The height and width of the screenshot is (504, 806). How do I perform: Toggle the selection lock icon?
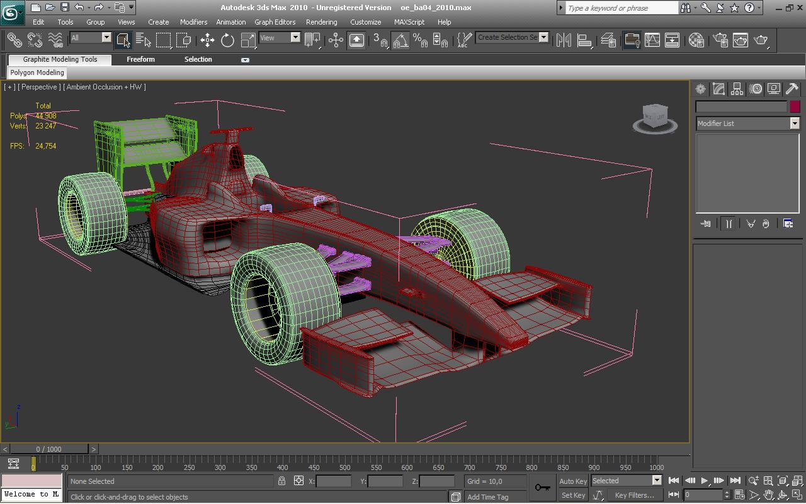coord(281,481)
